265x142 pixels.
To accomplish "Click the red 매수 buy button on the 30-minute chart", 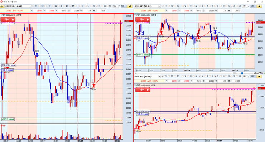I will tap(143, 19).
